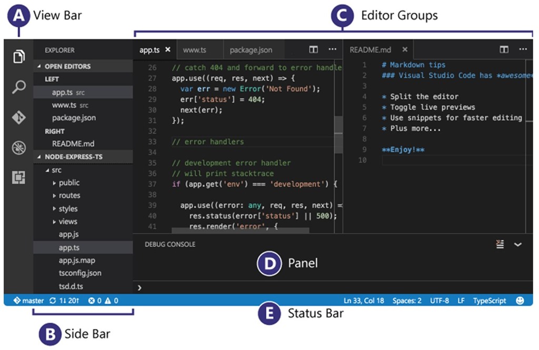The height and width of the screenshot is (350, 539).
Task: Send feedback via the status bar smiley
Action: tap(520, 300)
